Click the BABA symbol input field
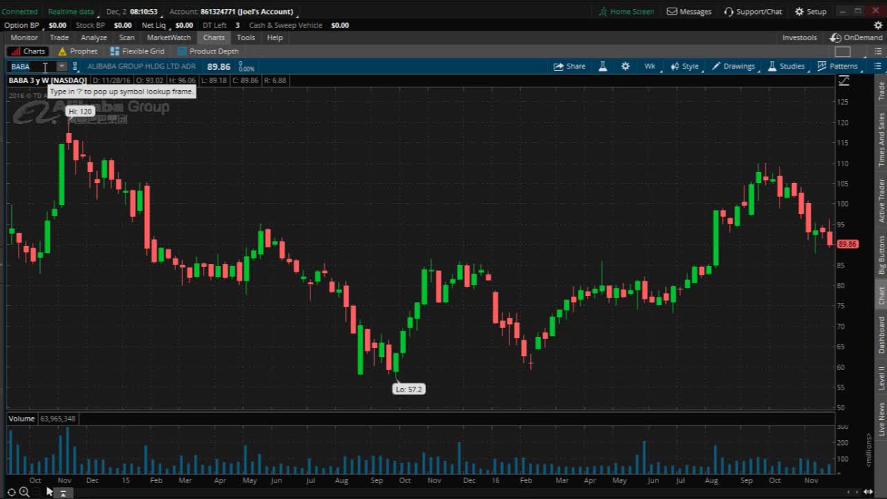 [x=31, y=67]
